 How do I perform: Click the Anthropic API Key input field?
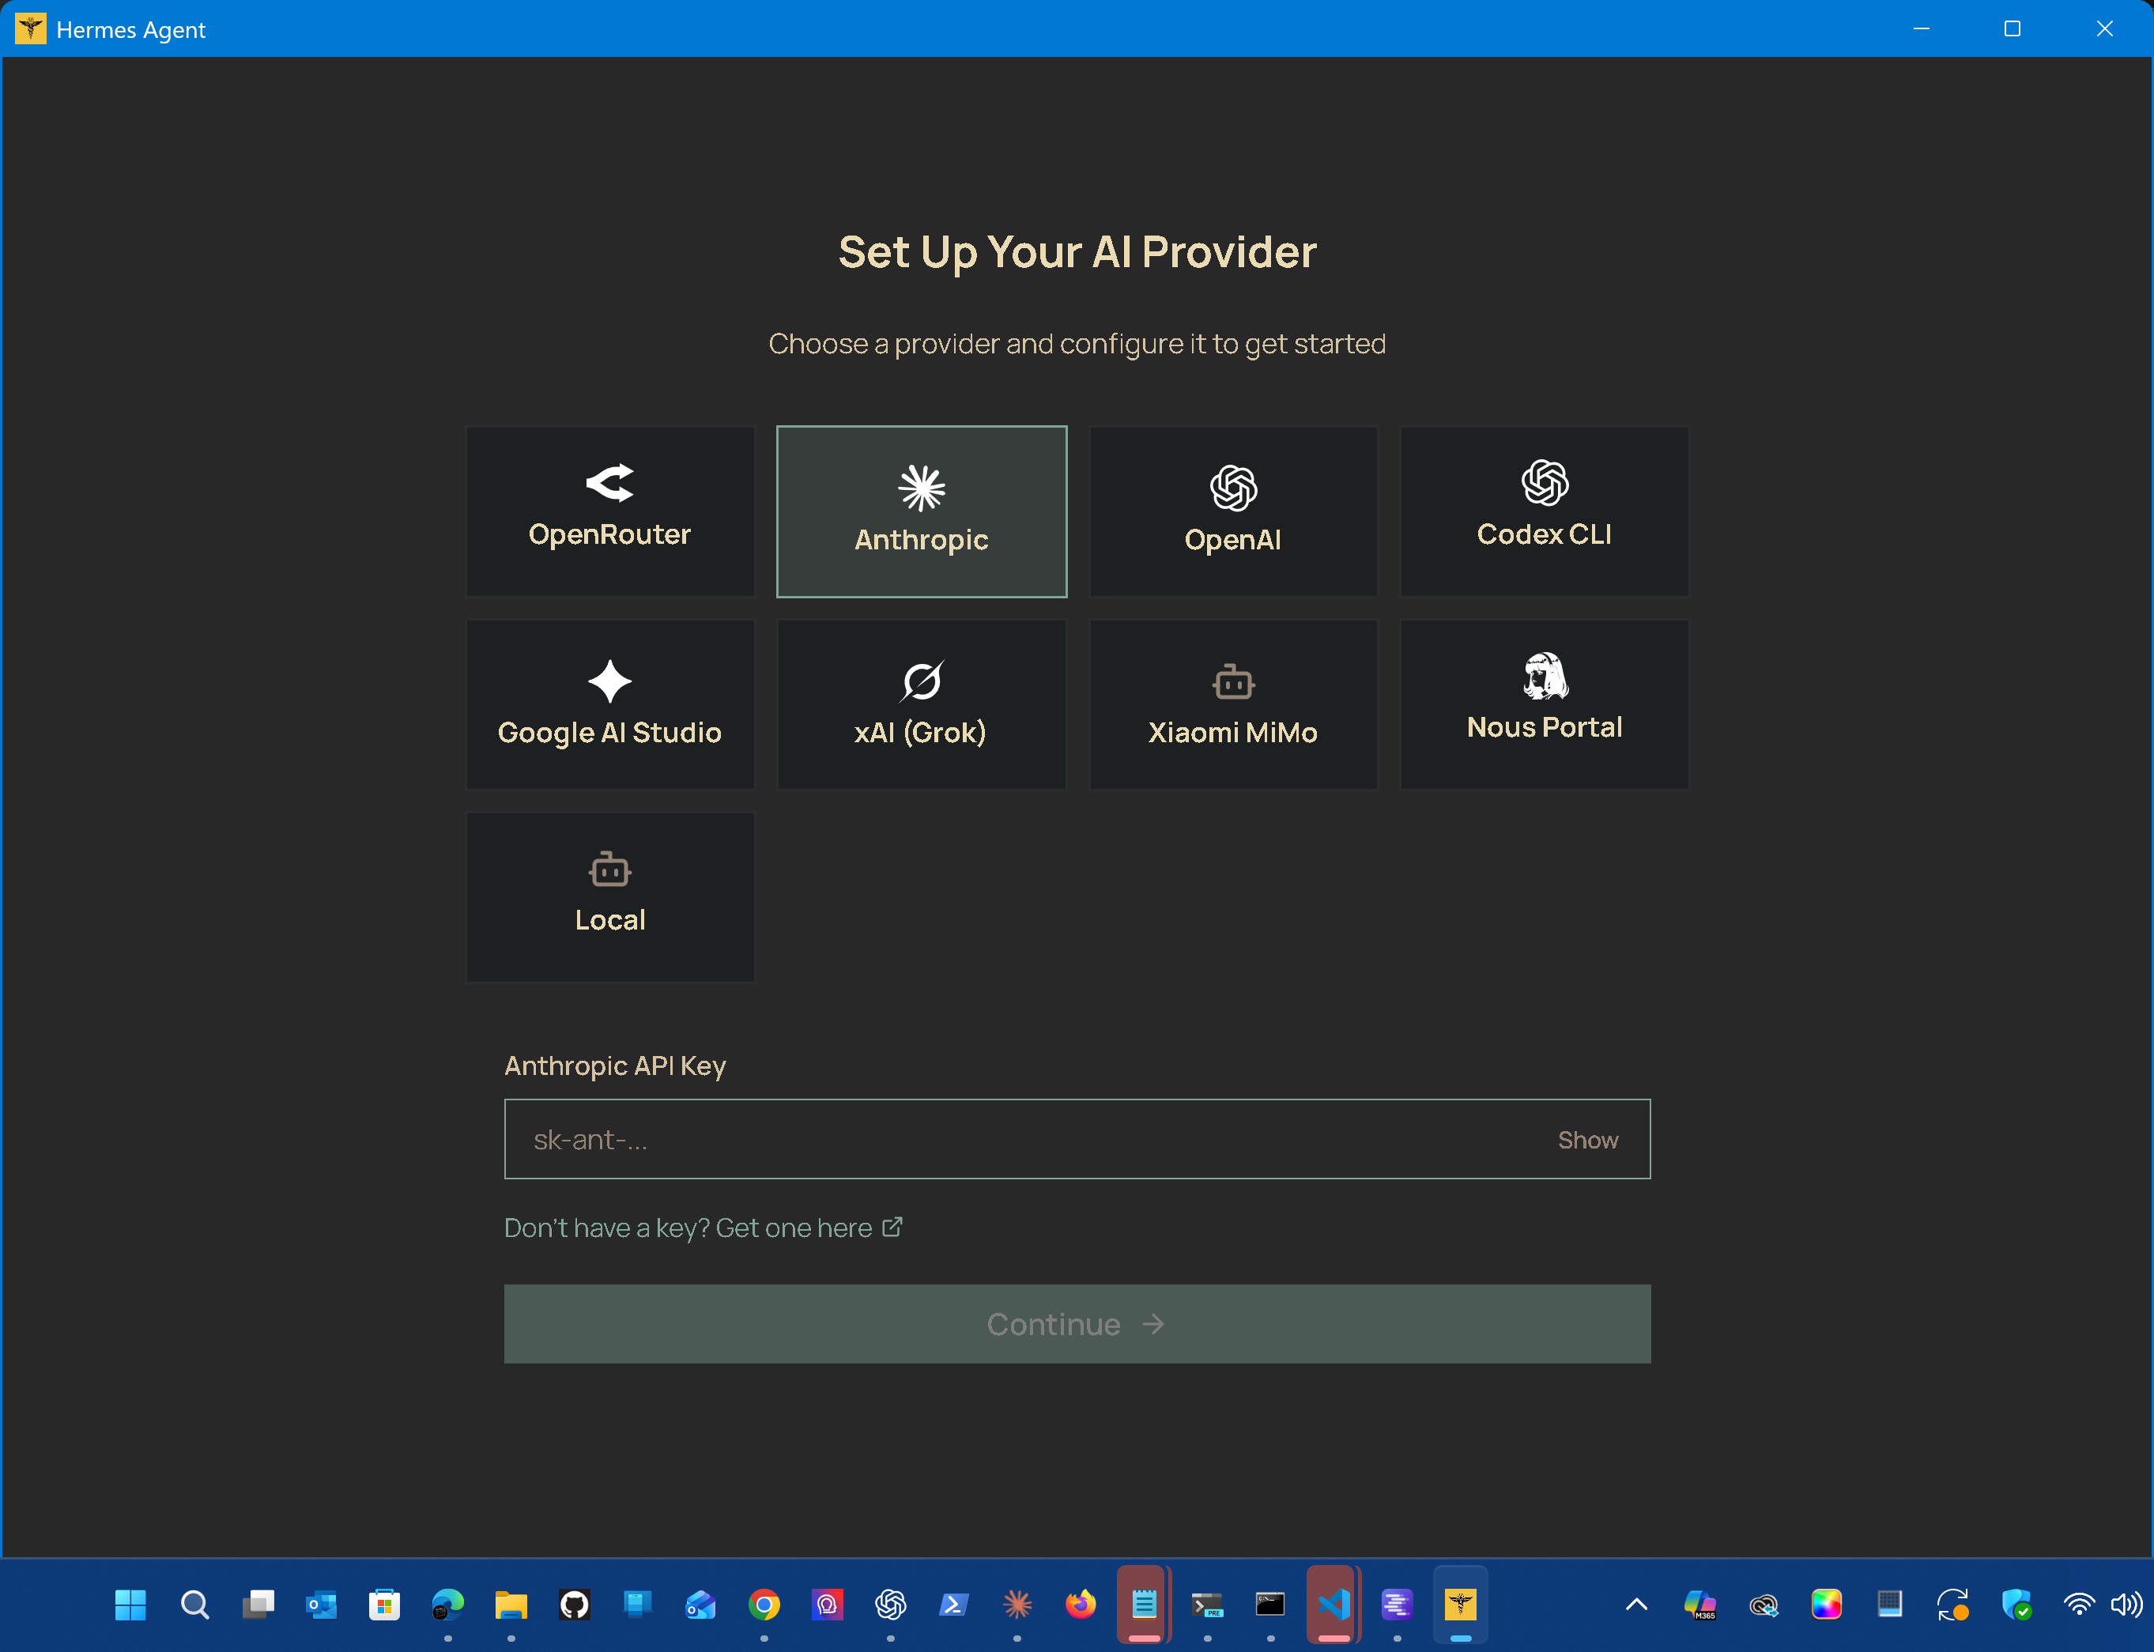pyautogui.click(x=1077, y=1139)
